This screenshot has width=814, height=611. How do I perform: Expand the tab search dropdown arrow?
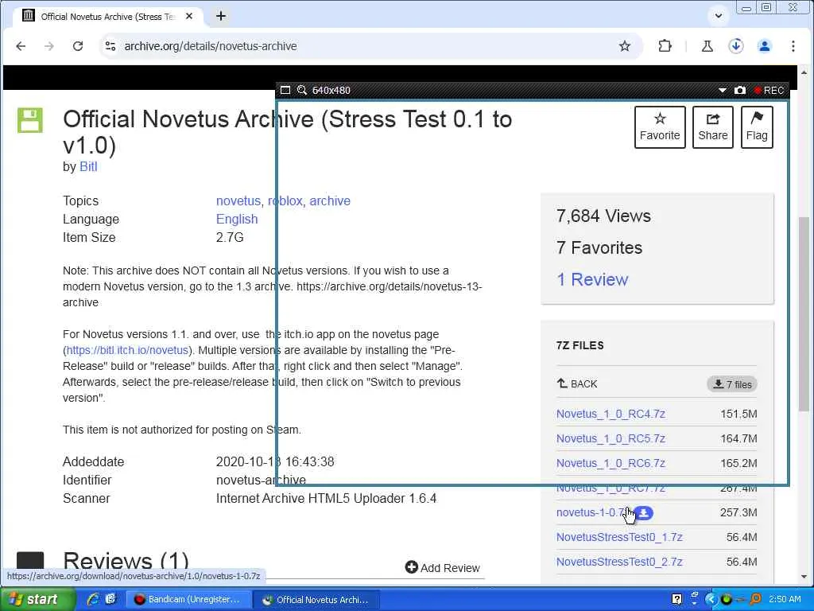(x=719, y=16)
